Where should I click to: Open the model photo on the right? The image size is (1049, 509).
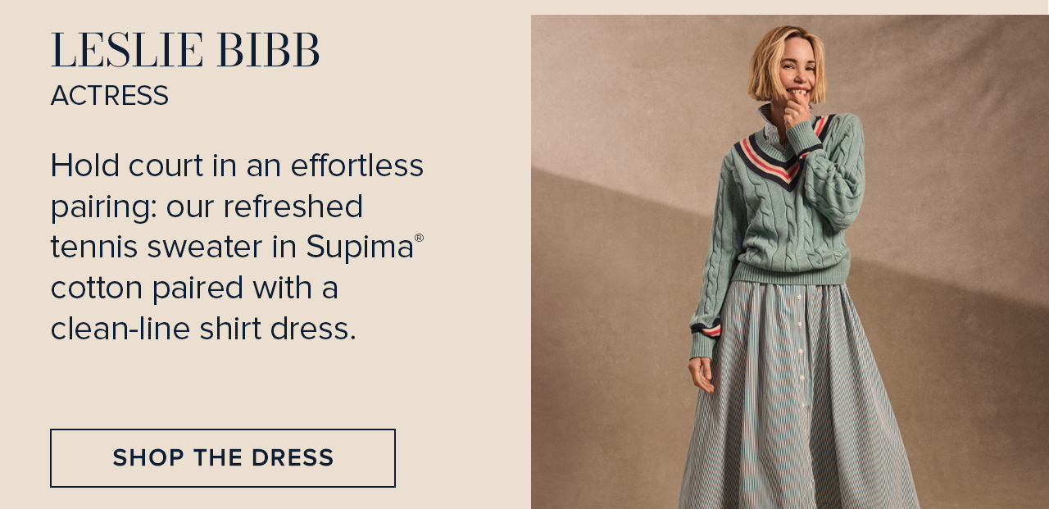790,261
